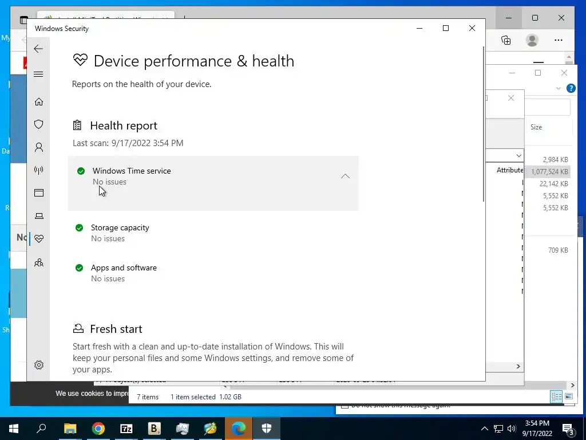This screenshot has height=440, width=586.
Task: Open the volume speaker tray icon
Action: [512, 429]
